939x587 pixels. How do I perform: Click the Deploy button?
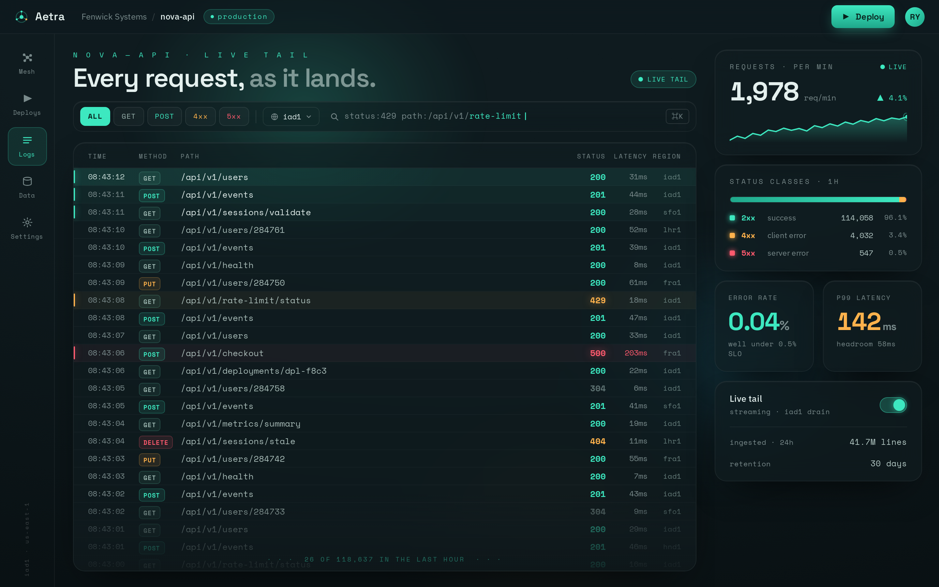pyautogui.click(x=863, y=17)
